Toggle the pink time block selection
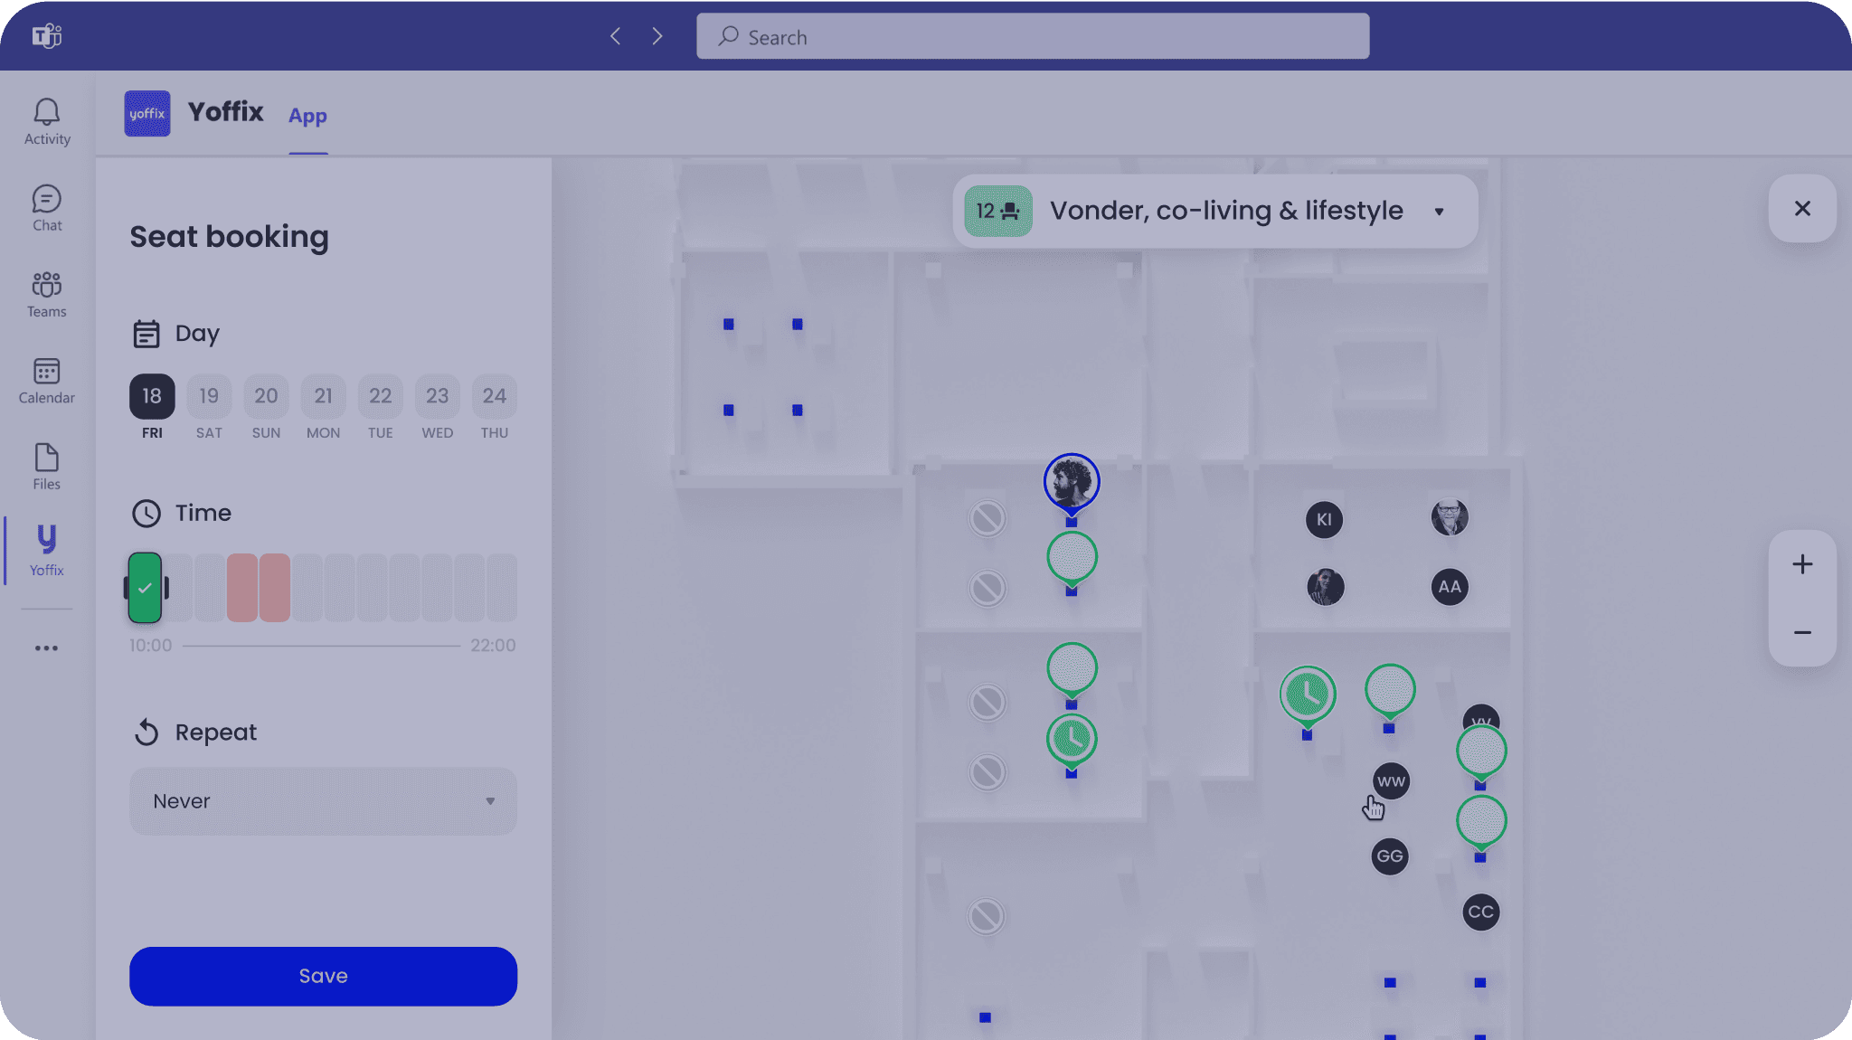This screenshot has height=1040, width=1852. 259,588
